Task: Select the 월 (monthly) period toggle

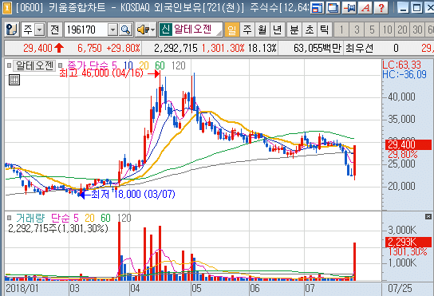Action: point(262,30)
